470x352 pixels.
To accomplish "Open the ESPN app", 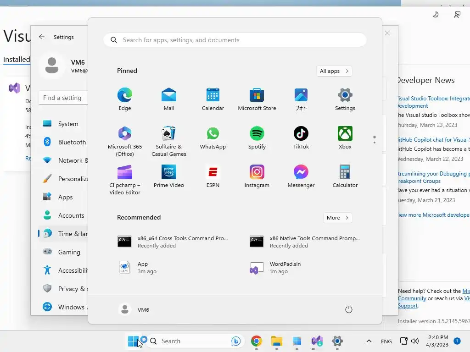I will coord(213,176).
